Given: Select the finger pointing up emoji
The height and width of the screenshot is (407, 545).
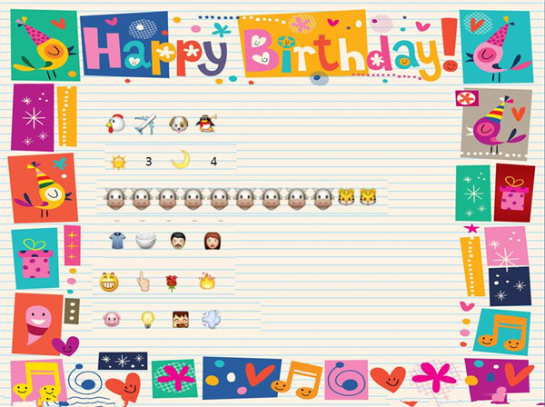Looking at the screenshot, I should [x=144, y=282].
